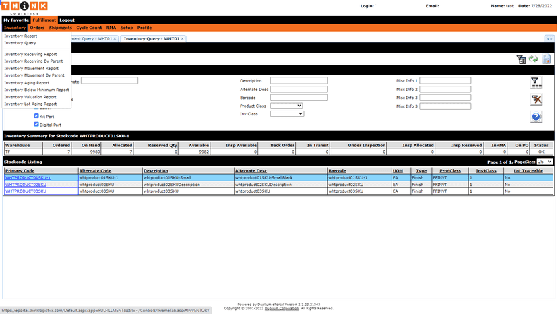Open the PageSize dropdown
The height and width of the screenshot is (314, 558).
click(x=545, y=162)
